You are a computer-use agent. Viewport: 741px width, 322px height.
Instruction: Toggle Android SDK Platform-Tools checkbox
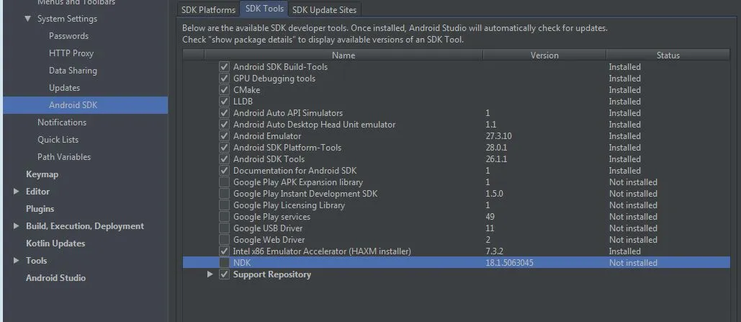[224, 148]
